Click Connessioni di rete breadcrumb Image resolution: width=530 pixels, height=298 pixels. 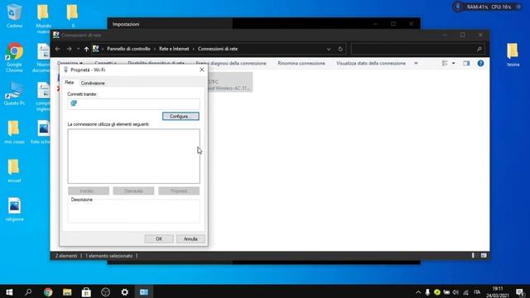click(218, 49)
